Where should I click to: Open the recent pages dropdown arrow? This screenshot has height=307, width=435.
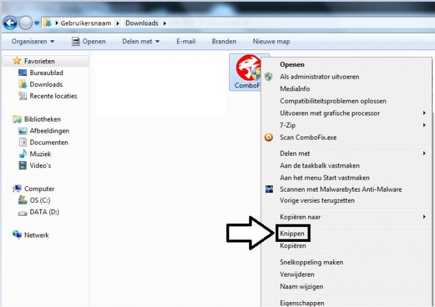click(x=37, y=23)
